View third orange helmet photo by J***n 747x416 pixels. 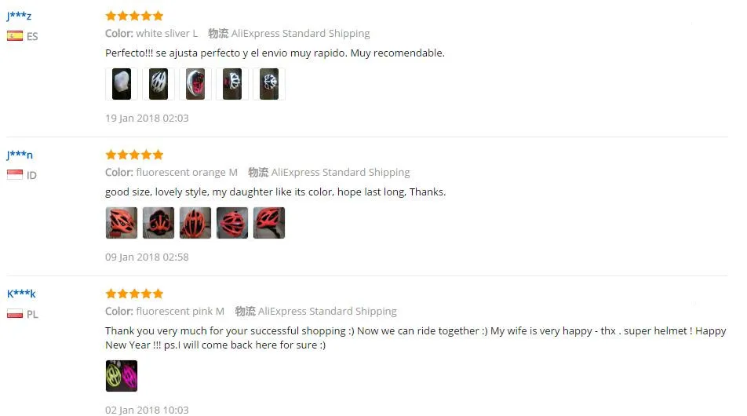click(195, 223)
